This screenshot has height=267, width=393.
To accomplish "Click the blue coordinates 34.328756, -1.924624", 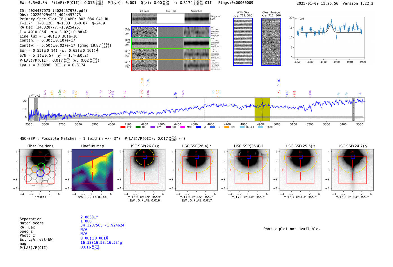I will click(102, 225).
